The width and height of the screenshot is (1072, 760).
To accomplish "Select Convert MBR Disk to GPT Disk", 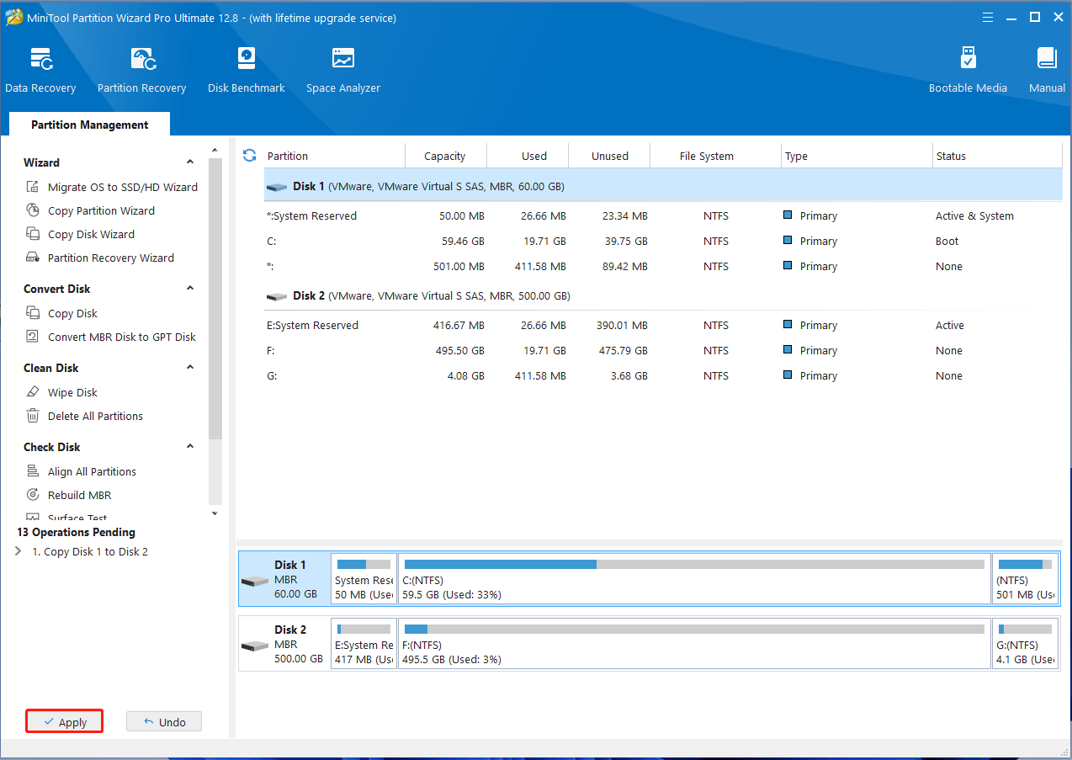I will pos(110,337).
